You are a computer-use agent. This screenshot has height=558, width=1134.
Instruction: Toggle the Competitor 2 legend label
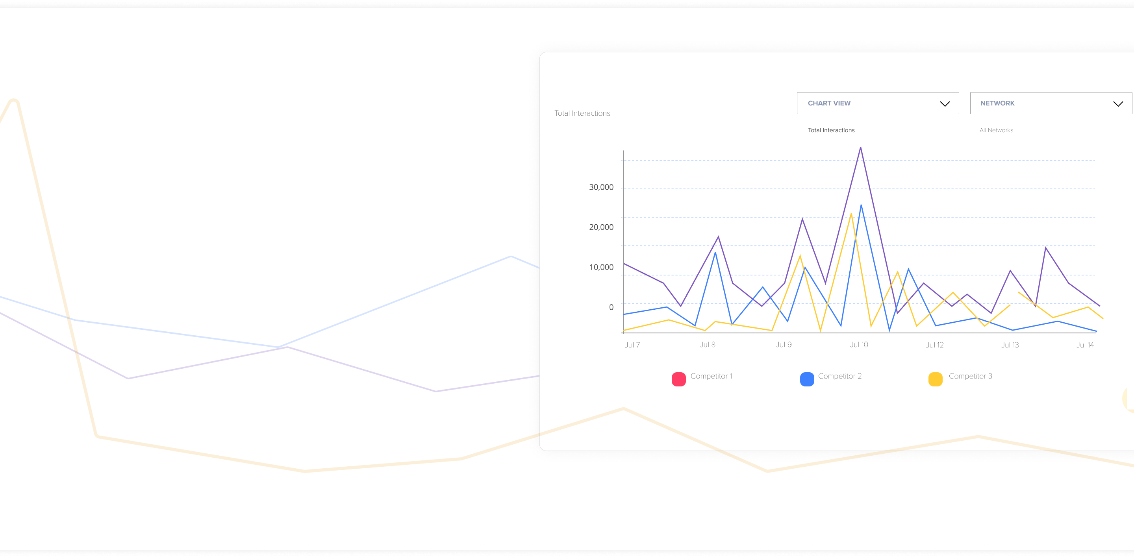(x=839, y=376)
